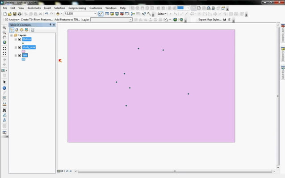Open the Bookmarks menu
This screenshot has height=178, width=285.
click(x=34, y=8)
